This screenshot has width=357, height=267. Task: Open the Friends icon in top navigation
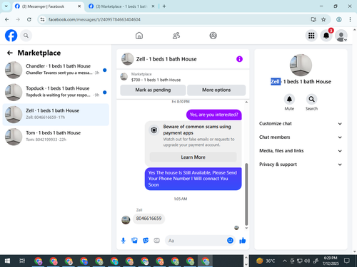[176, 36]
